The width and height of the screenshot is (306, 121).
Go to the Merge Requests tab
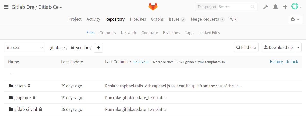[205, 19]
